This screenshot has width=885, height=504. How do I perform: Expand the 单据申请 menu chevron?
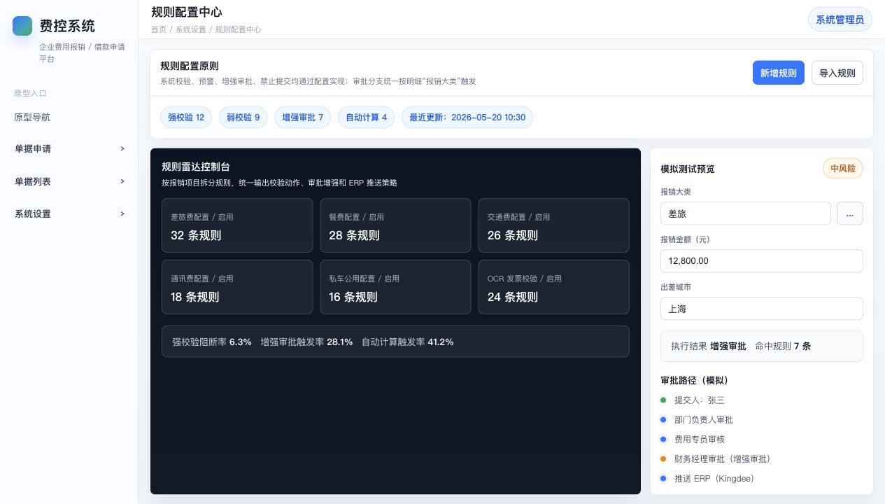pos(122,148)
